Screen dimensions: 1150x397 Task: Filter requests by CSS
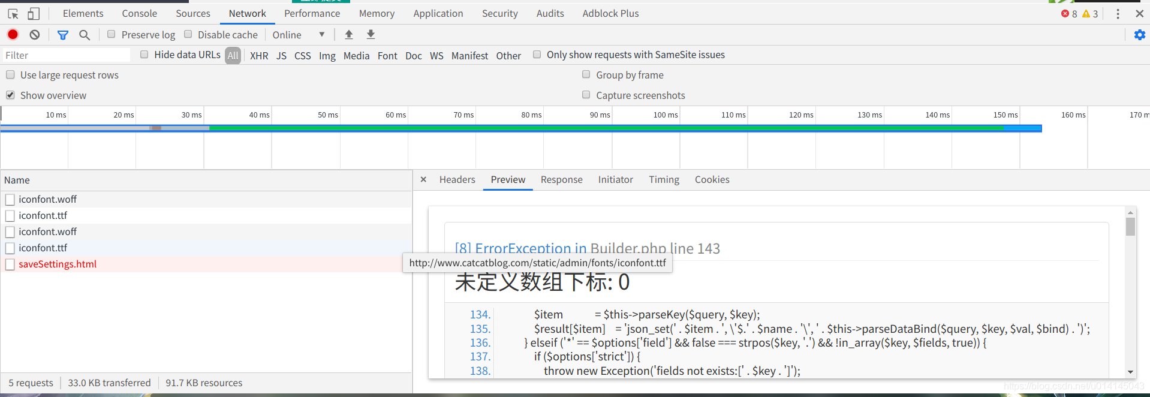(302, 55)
